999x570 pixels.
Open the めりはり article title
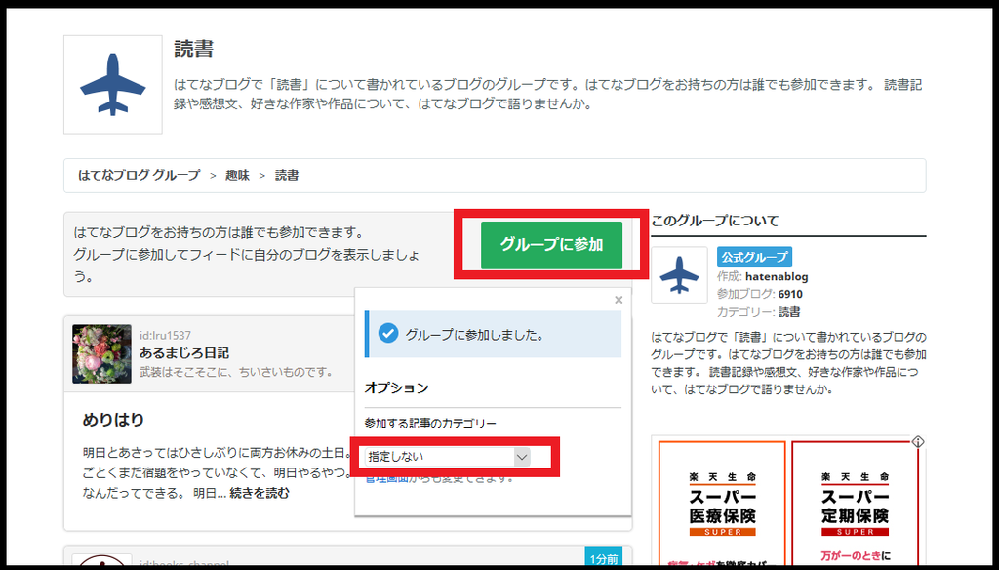pyautogui.click(x=113, y=420)
